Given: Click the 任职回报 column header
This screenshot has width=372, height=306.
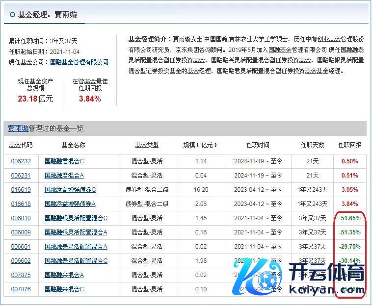Looking at the screenshot, I should (349, 145).
